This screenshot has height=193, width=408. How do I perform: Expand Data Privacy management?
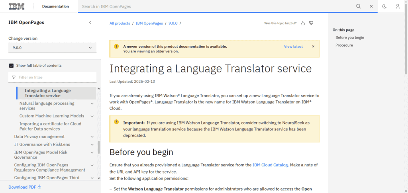point(92,136)
